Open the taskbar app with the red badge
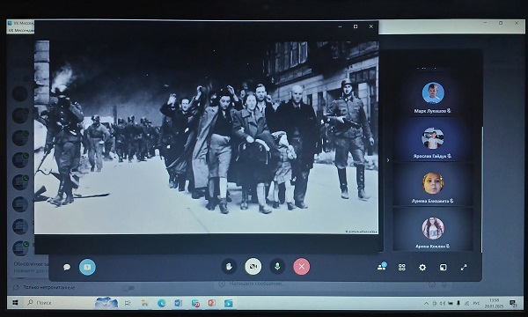 point(195,303)
